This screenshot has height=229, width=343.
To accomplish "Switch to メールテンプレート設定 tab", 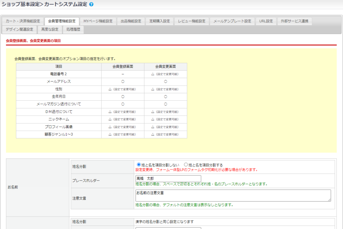I will (x=232, y=21).
